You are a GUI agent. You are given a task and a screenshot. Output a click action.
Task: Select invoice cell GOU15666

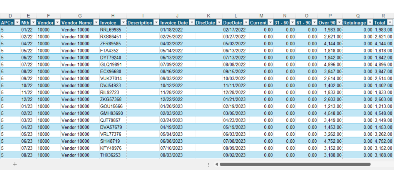click(113, 106)
